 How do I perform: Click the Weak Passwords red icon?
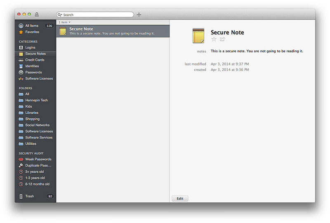21,159
